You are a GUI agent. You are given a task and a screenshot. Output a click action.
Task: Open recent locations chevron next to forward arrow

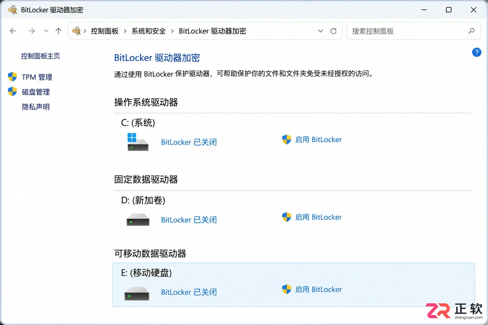[x=46, y=31]
